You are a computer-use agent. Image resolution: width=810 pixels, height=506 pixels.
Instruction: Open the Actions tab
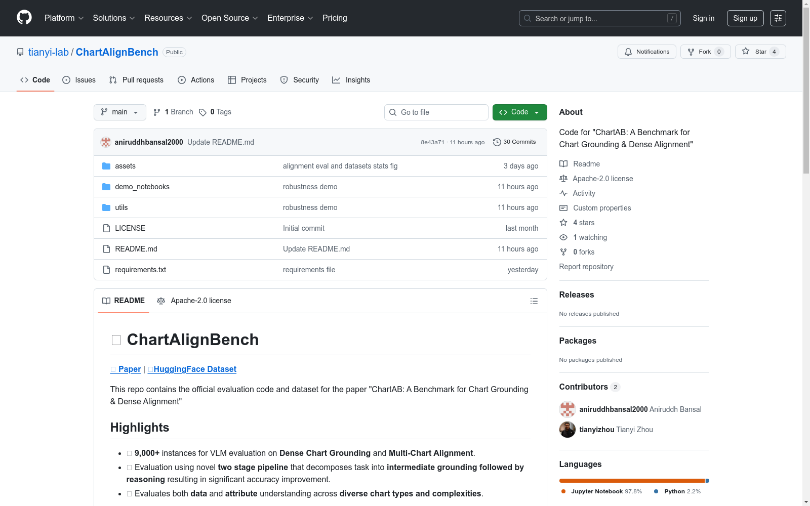(x=196, y=80)
